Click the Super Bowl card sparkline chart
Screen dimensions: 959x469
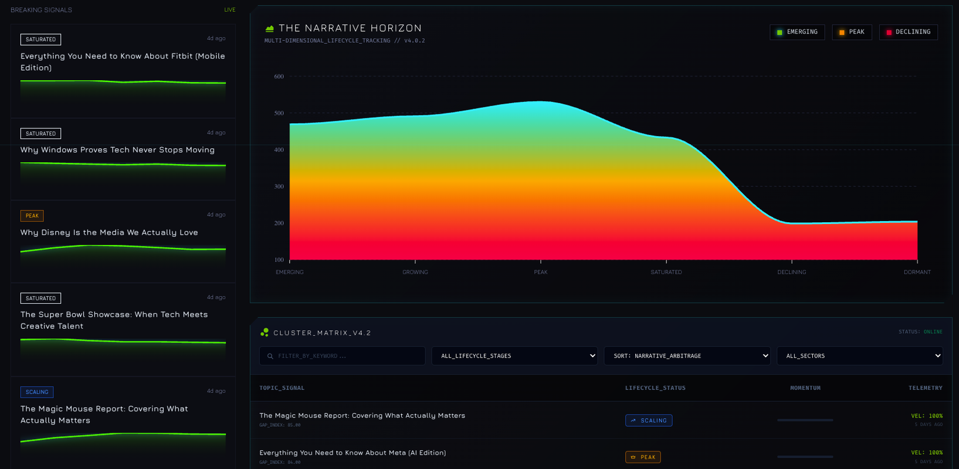[x=123, y=350]
